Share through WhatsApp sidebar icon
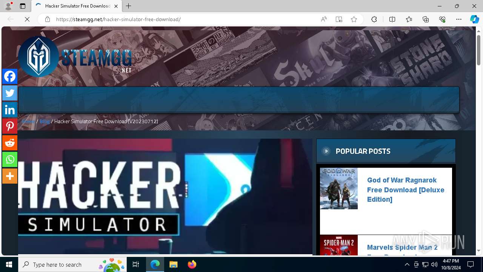 (x=10, y=159)
